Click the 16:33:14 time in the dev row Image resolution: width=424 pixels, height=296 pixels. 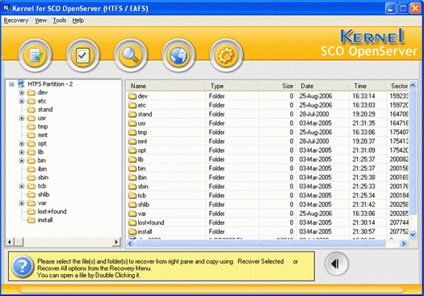pos(363,96)
